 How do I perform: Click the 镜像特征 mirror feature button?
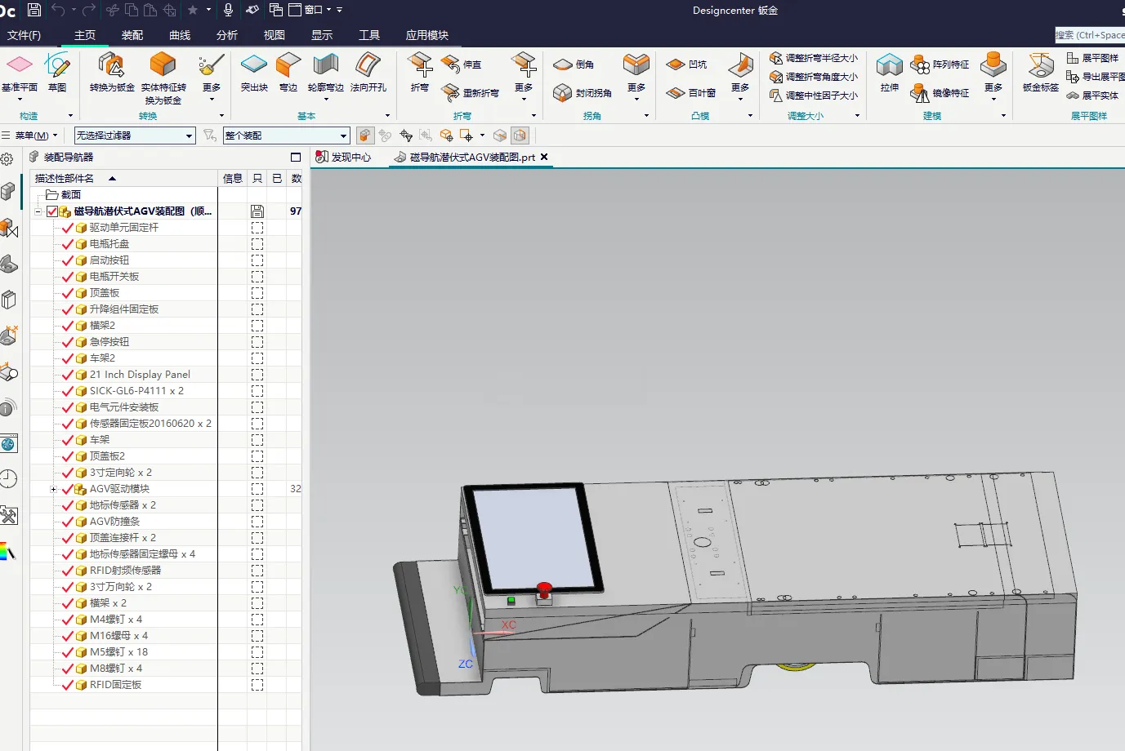click(940, 93)
